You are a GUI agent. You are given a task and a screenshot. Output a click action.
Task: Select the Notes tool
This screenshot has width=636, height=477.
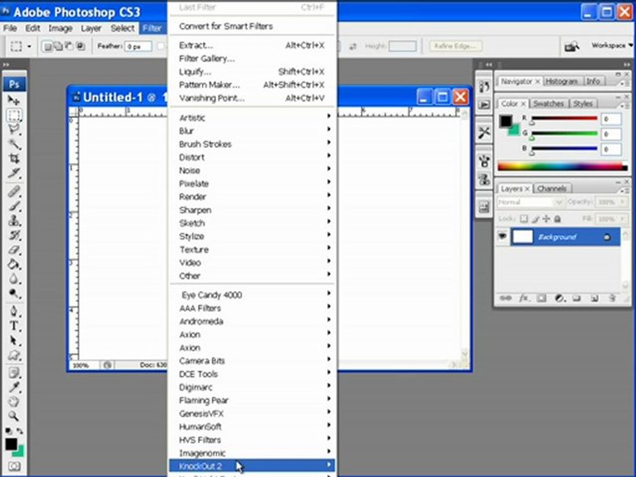point(14,372)
